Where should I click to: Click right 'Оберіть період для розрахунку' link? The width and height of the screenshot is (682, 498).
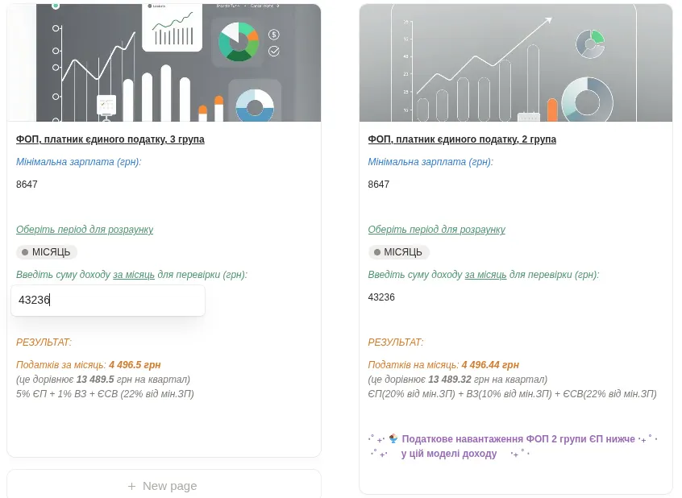tap(437, 230)
